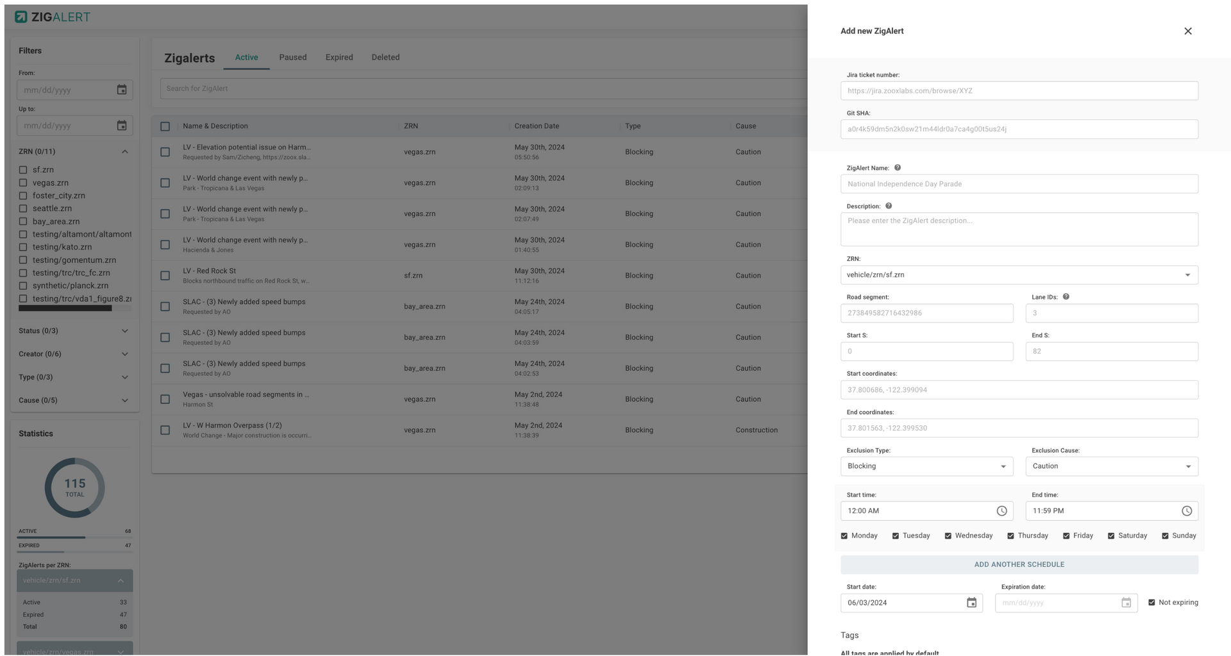Click the help icon beside ZigAlert Name
1231x656 pixels.
pos(898,167)
